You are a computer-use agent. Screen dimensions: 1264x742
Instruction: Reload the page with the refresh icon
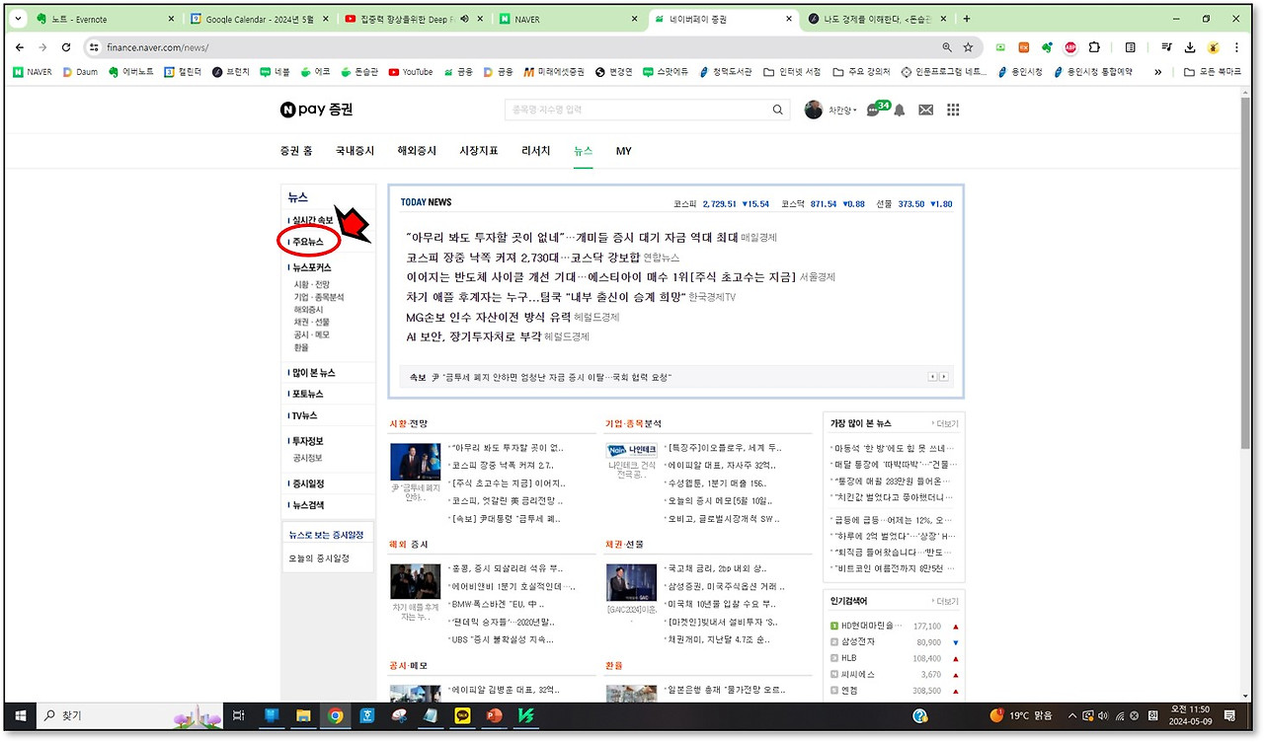(66, 47)
